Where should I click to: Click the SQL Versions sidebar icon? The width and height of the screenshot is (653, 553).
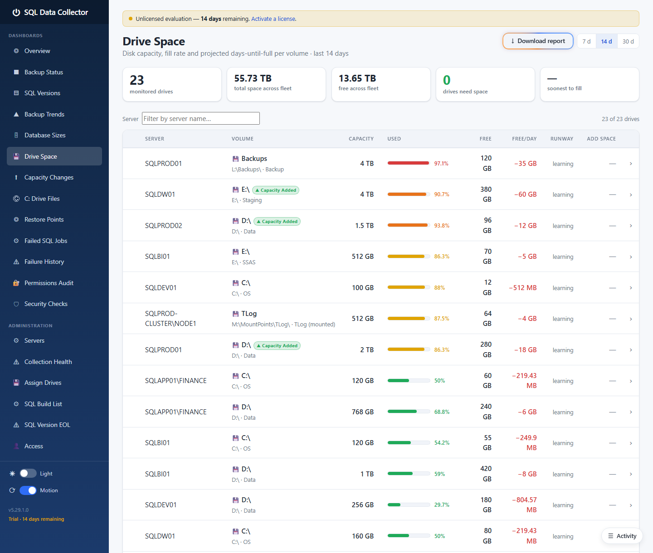(16, 93)
